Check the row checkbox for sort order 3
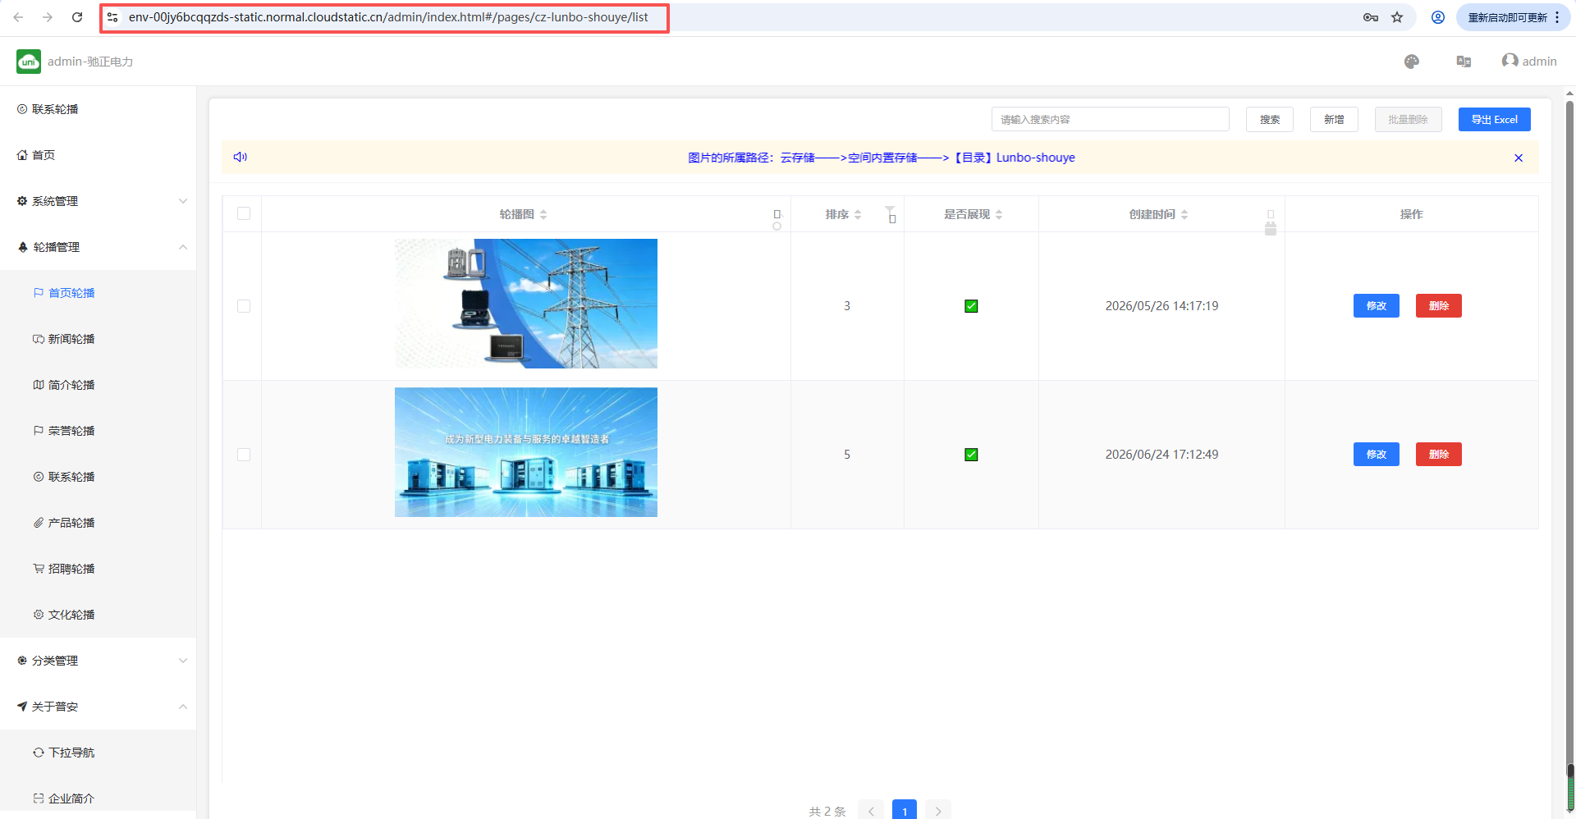This screenshot has height=819, width=1576. [x=244, y=306]
